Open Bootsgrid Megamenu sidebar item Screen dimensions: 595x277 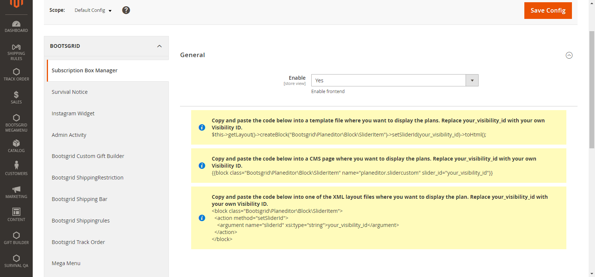click(16, 123)
